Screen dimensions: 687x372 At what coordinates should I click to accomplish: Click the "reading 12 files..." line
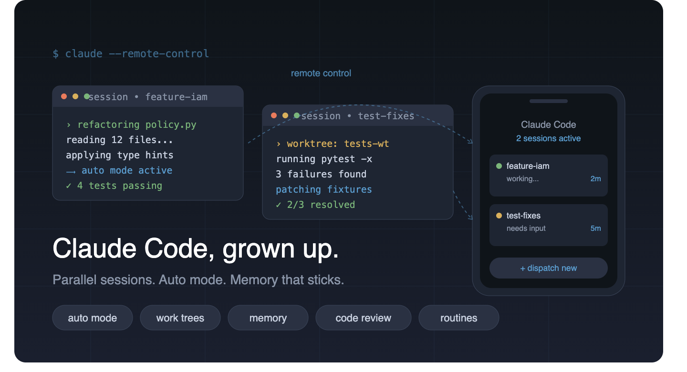tap(120, 140)
